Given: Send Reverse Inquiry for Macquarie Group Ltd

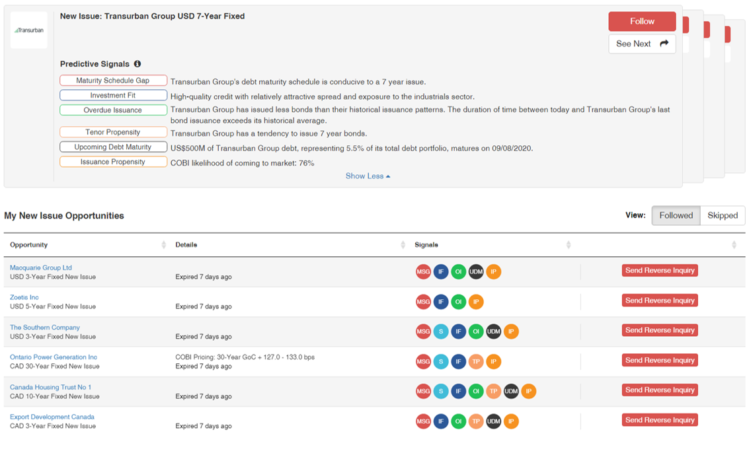Looking at the screenshot, I should (660, 270).
